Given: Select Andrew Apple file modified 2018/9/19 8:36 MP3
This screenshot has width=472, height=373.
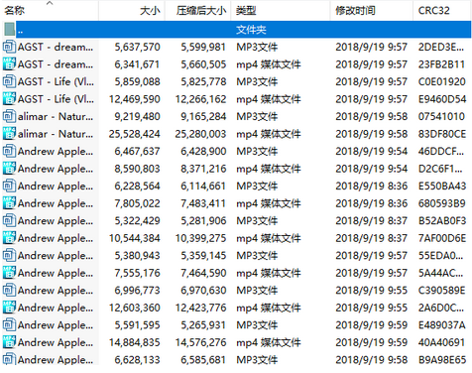Looking at the screenshot, I should click(x=236, y=186).
